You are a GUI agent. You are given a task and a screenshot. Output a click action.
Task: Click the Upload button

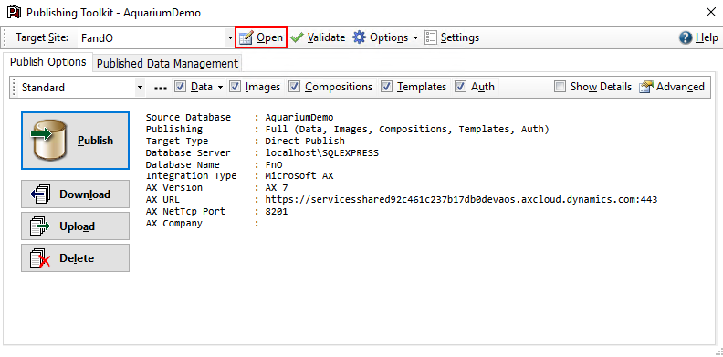pyautogui.click(x=75, y=226)
